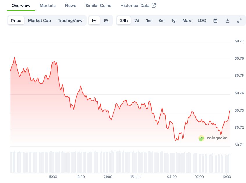
Task: Select the Price chart mode
Action: (x=16, y=20)
